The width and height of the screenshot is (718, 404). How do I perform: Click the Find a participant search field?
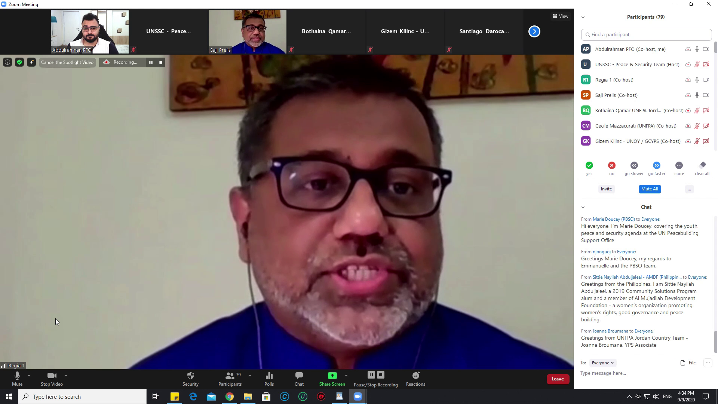click(x=646, y=34)
